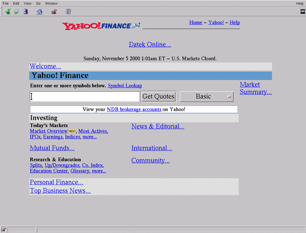306x233 pixels.
Task: Open the View menu
Action: click(27, 3)
